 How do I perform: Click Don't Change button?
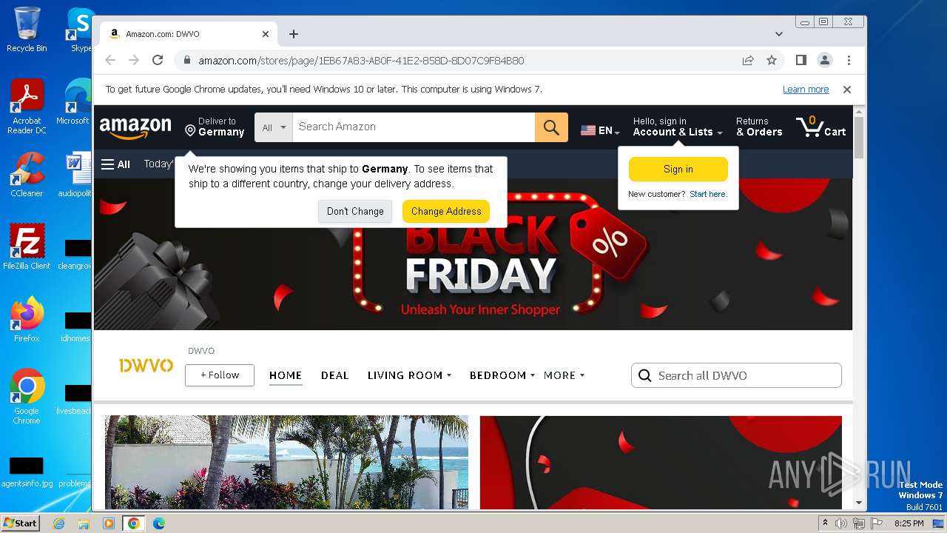[355, 211]
